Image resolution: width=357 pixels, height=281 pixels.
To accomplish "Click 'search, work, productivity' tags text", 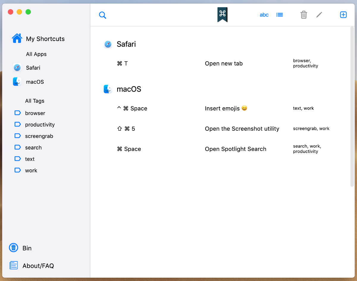I will (x=307, y=149).
